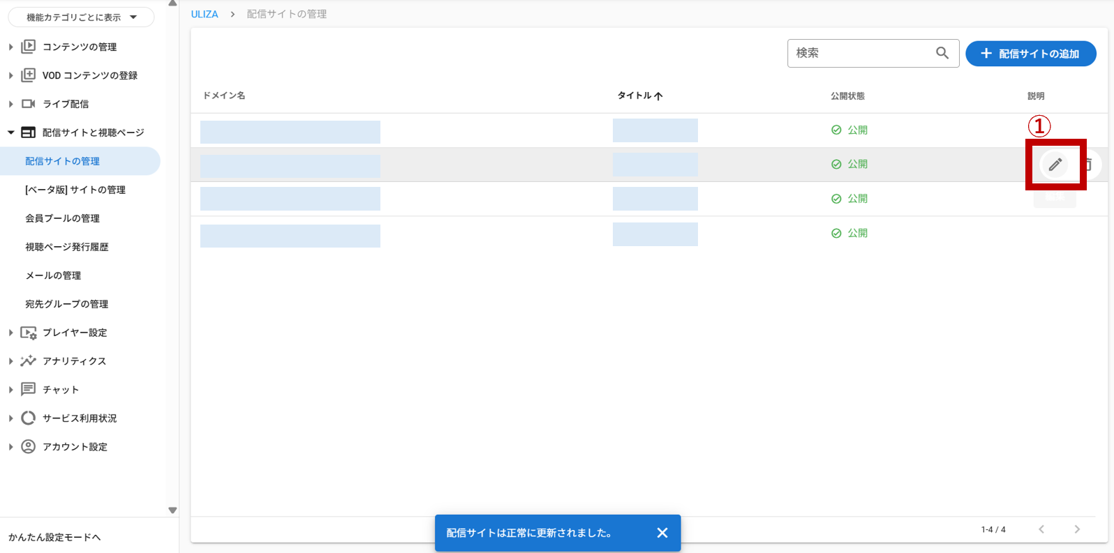Click into the 検索 search field

[861, 53]
